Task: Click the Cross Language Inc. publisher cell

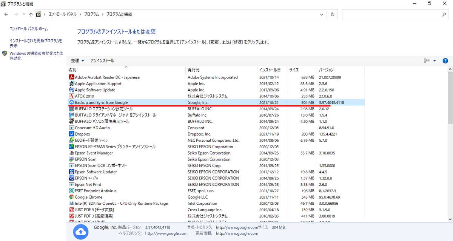Action: (x=205, y=210)
